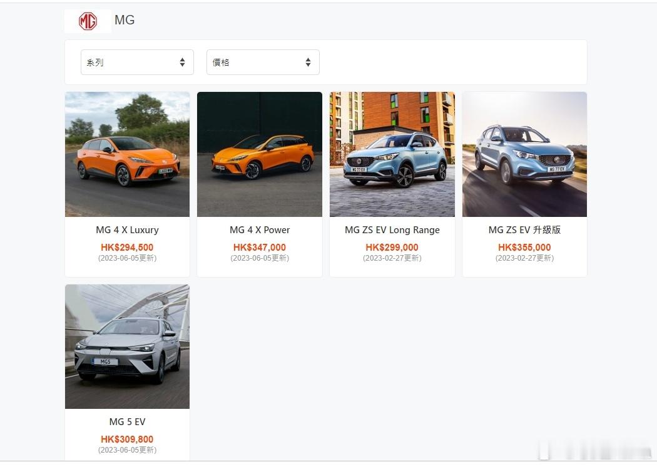657x467 pixels.
Task: Click the MG 4 X Power title
Action: pos(260,229)
